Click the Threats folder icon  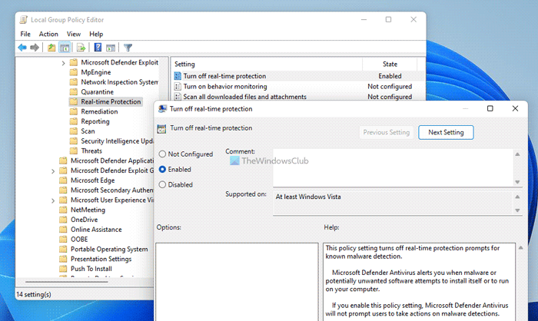(x=74, y=151)
